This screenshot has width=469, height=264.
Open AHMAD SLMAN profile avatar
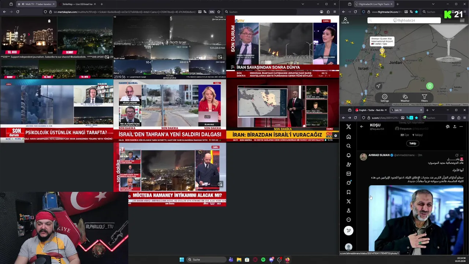coord(363,157)
